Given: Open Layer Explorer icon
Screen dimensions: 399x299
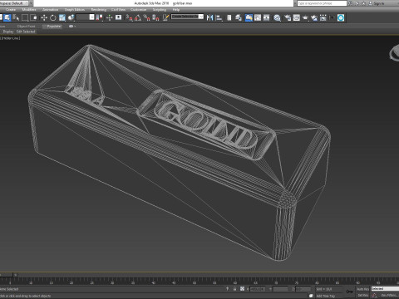Looking at the screenshot, I should coord(239,17).
